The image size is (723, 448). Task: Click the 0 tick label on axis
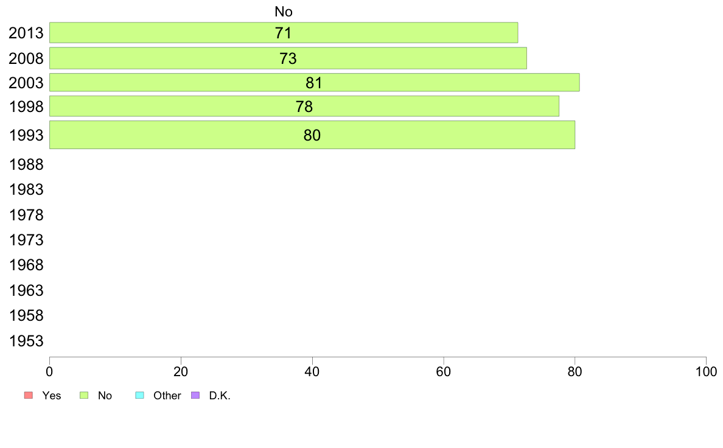tap(50, 371)
